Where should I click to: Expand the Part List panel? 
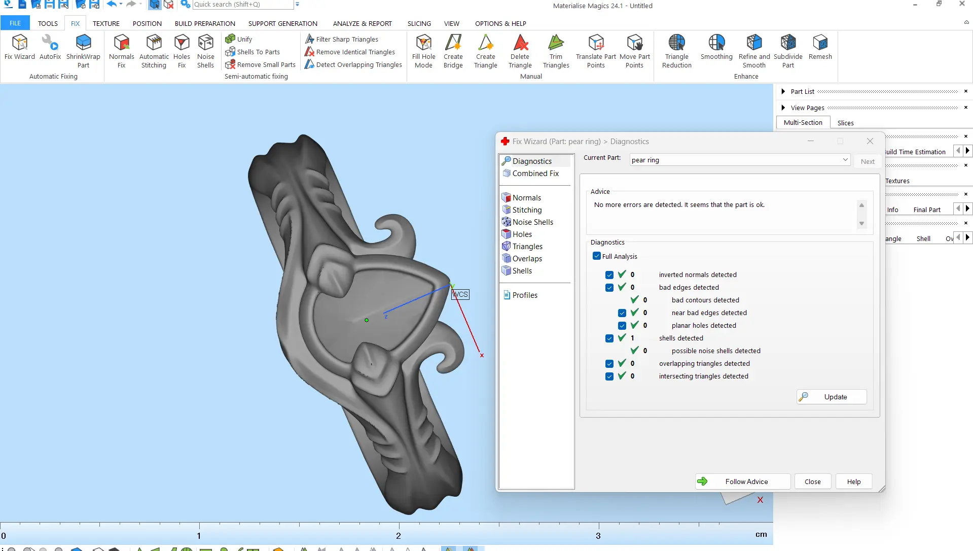click(783, 91)
